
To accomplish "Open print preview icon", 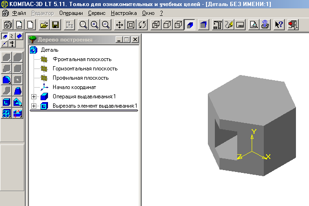I will pos(254,25).
